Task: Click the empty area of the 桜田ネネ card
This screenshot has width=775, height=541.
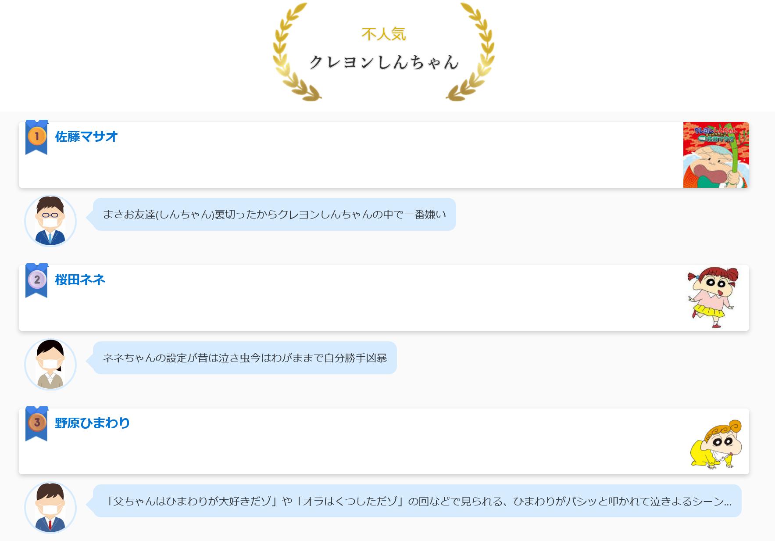Action: pos(351,307)
